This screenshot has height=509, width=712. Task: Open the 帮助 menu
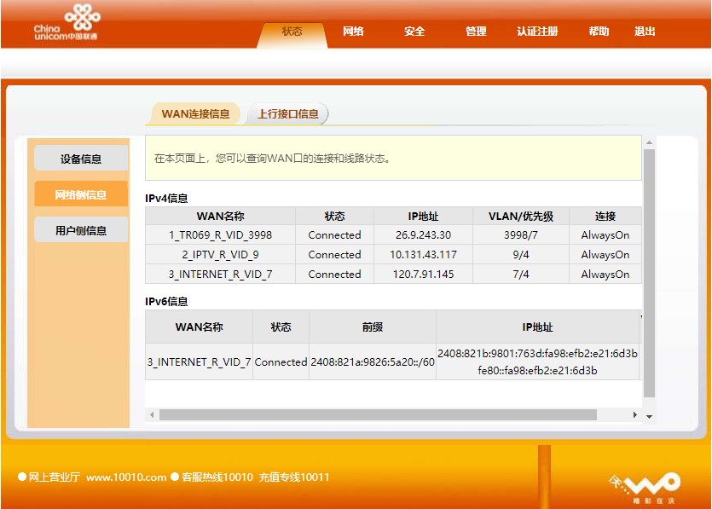(599, 32)
